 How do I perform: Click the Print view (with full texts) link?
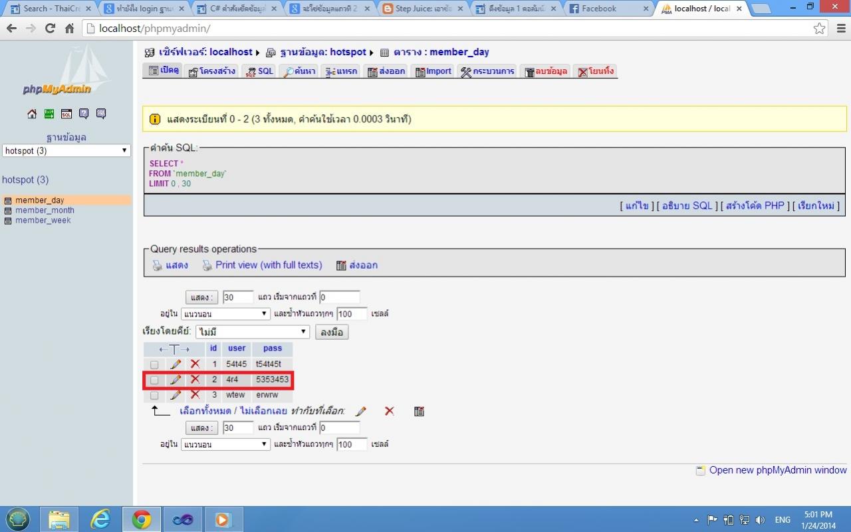[x=268, y=265]
